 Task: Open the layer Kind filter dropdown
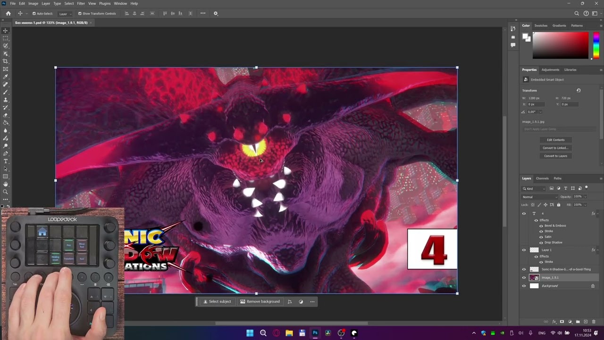(534, 188)
